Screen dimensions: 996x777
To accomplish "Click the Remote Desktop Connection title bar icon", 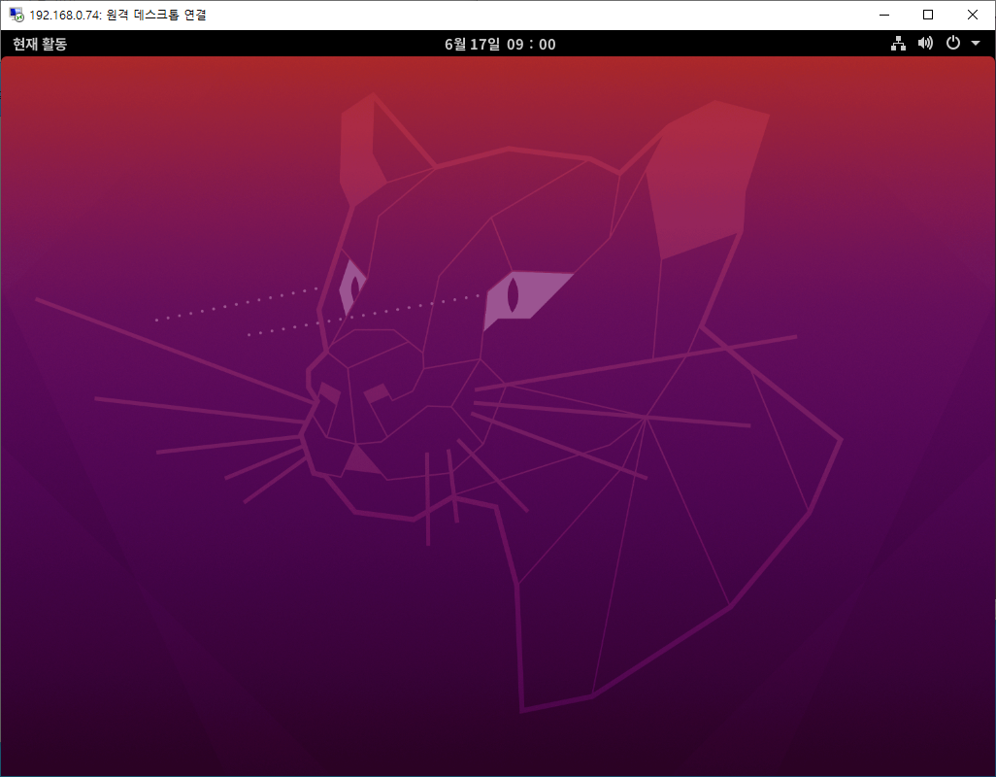I will tap(17, 15).
